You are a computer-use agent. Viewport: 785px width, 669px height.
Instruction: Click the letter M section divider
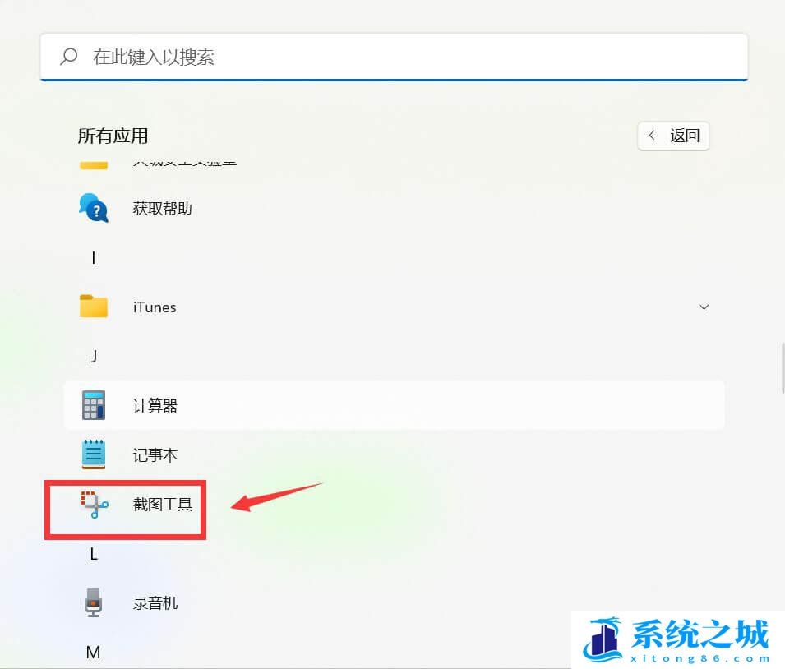click(93, 652)
